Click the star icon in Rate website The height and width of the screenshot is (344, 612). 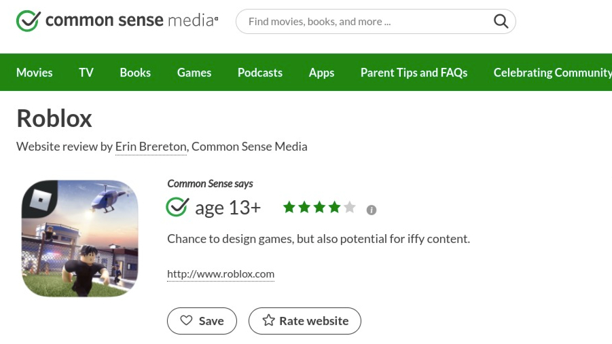tap(268, 321)
